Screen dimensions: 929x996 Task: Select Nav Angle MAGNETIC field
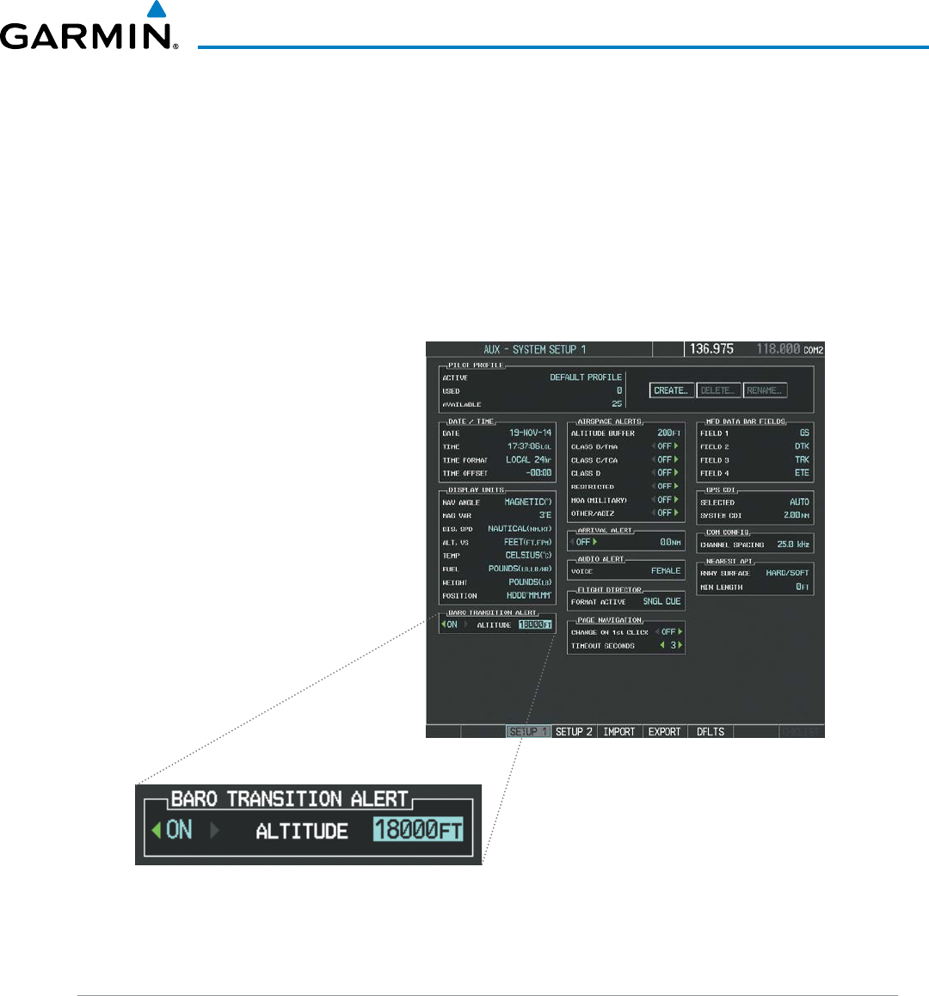coord(528,502)
